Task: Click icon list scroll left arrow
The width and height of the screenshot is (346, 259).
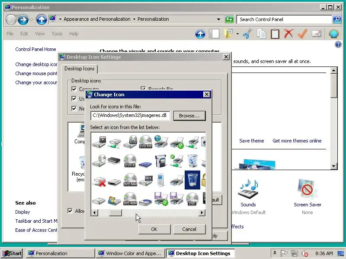Action: click(x=95, y=213)
